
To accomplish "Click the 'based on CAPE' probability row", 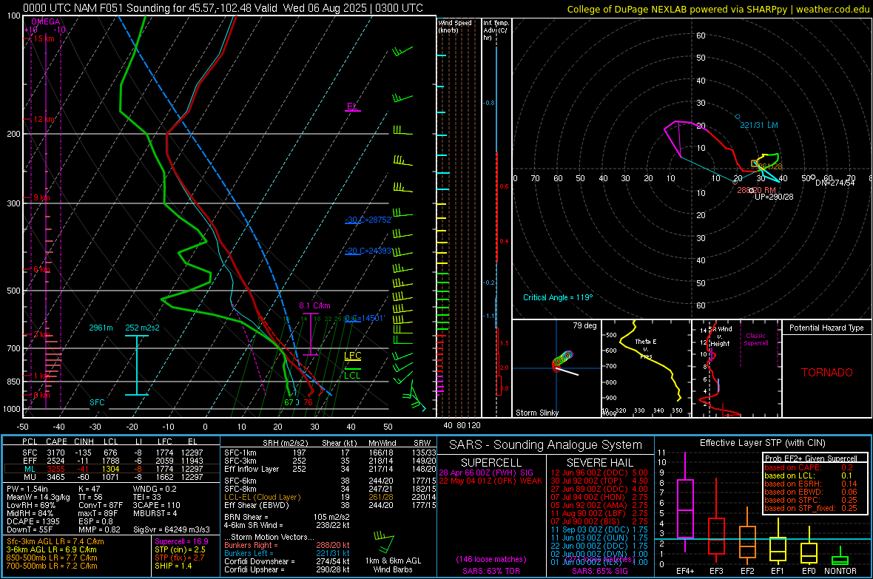I will pyautogui.click(x=809, y=467).
